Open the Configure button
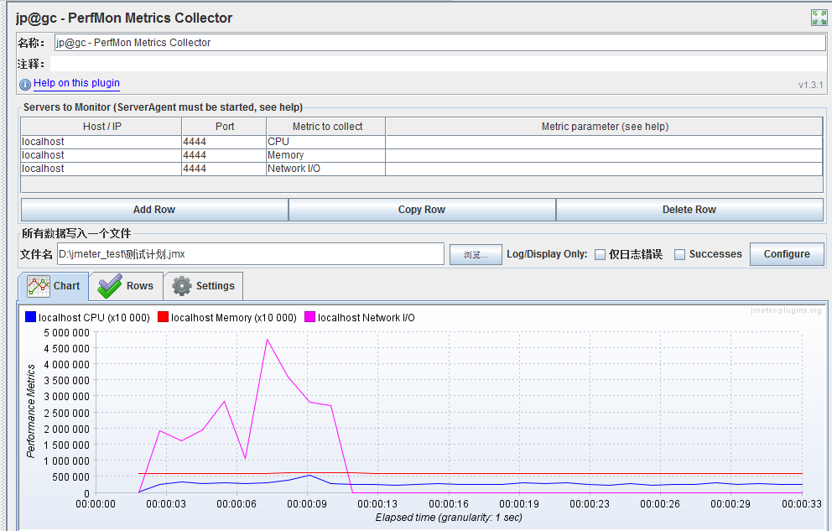This screenshot has width=832, height=531. (787, 254)
